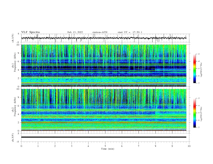Click the time axis tick label "1"
213x164 pixels.
[x=38, y=146]
